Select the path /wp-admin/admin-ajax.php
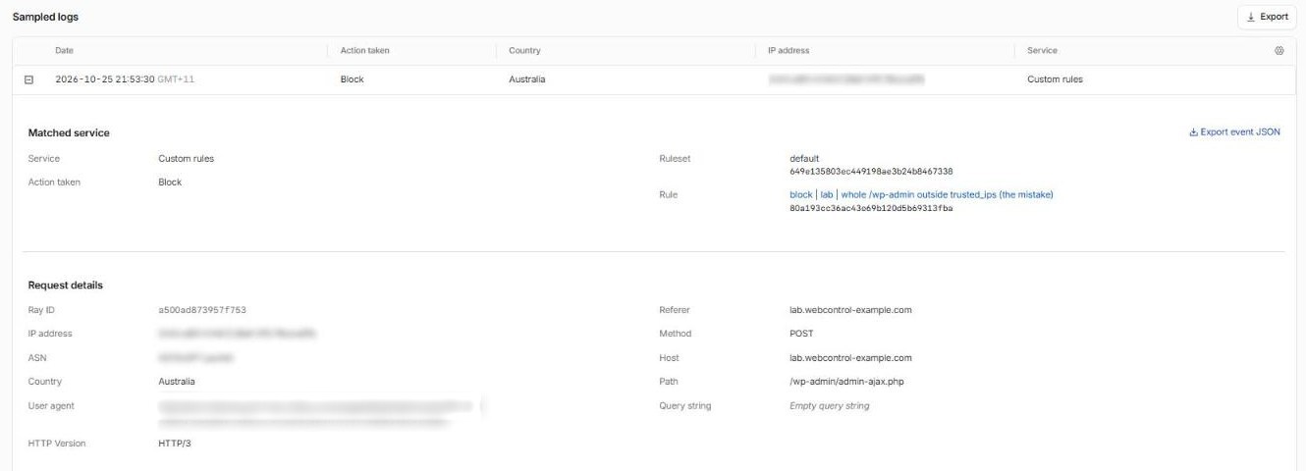Image resolution: width=1306 pixels, height=471 pixels. coord(846,382)
